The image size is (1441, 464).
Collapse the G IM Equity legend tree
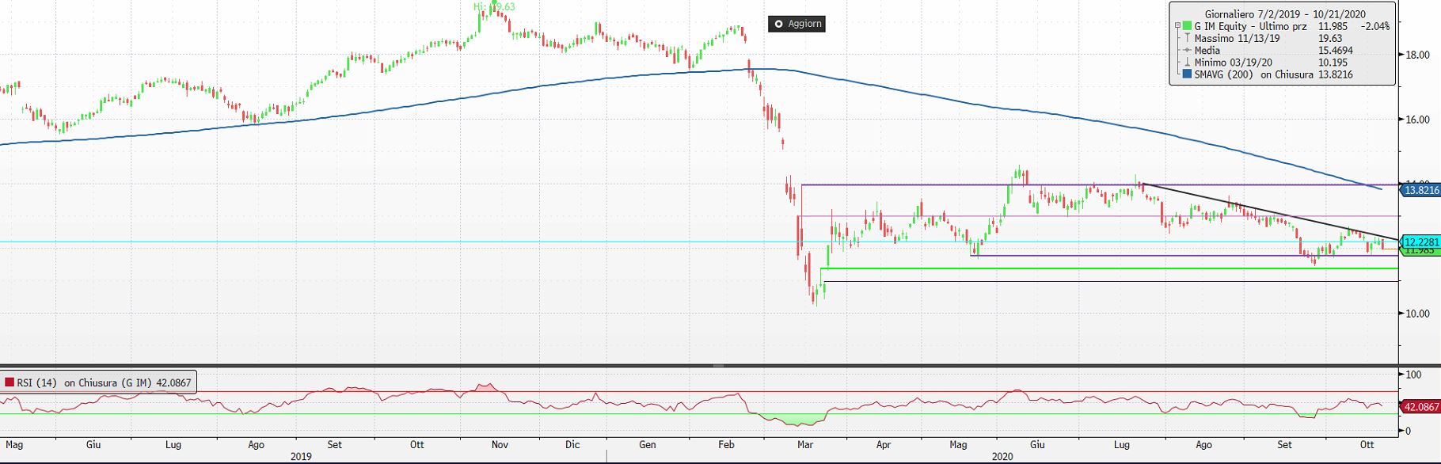point(1177,26)
